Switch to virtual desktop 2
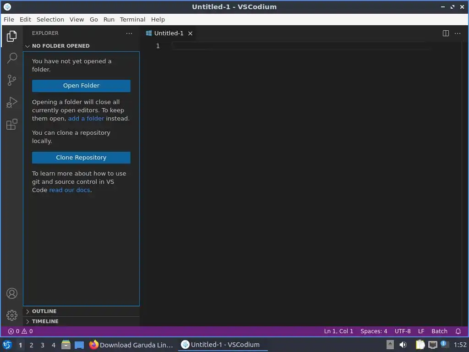Screen dimensions: 469x352 click(32, 345)
